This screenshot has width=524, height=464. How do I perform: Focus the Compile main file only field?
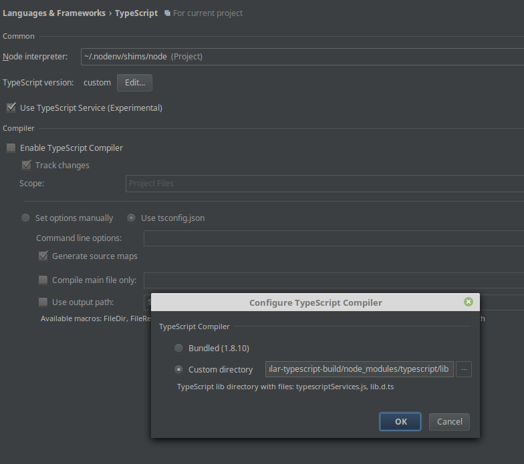[x=334, y=280]
